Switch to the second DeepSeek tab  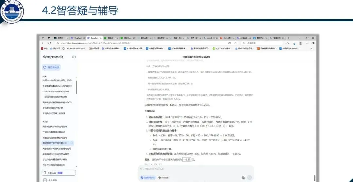(x=94, y=38)
